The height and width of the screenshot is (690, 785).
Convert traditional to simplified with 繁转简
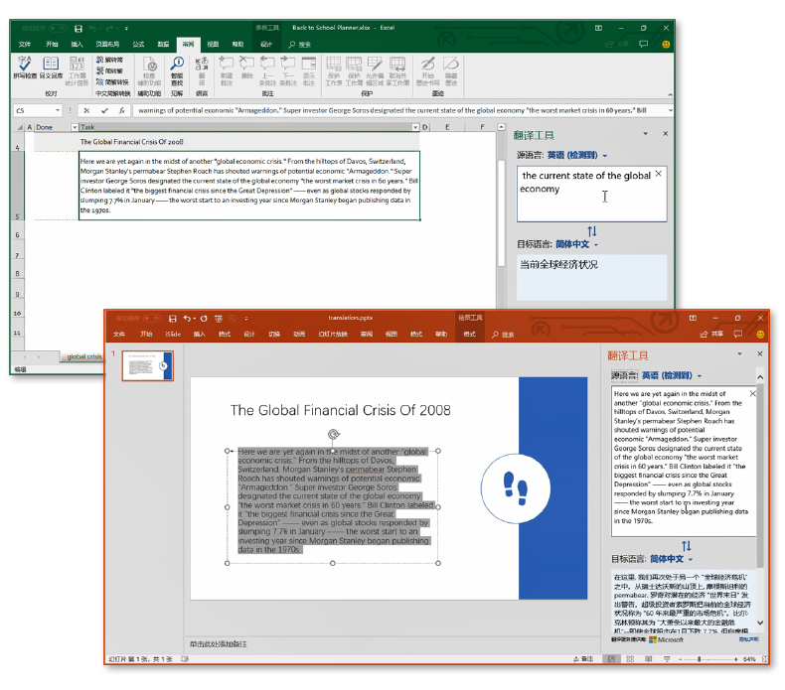pos(109,60)
